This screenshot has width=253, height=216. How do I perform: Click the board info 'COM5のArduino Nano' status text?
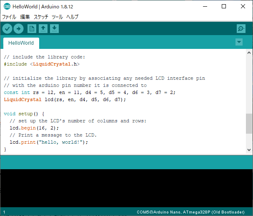click(190, 212)
